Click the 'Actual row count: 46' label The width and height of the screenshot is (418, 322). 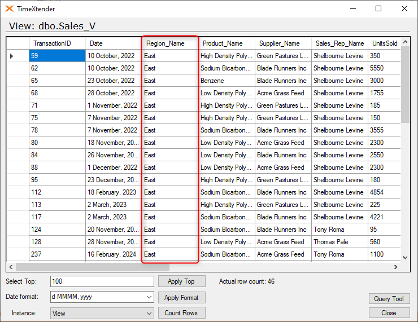247,281
